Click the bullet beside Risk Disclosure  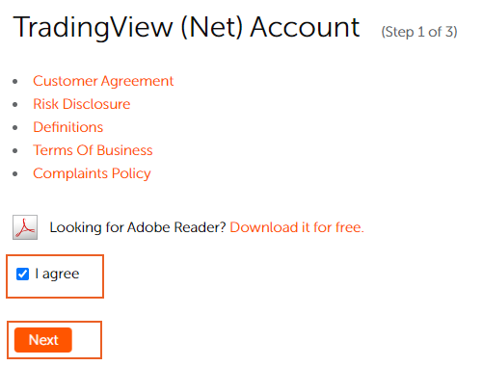tap(15, 105)
